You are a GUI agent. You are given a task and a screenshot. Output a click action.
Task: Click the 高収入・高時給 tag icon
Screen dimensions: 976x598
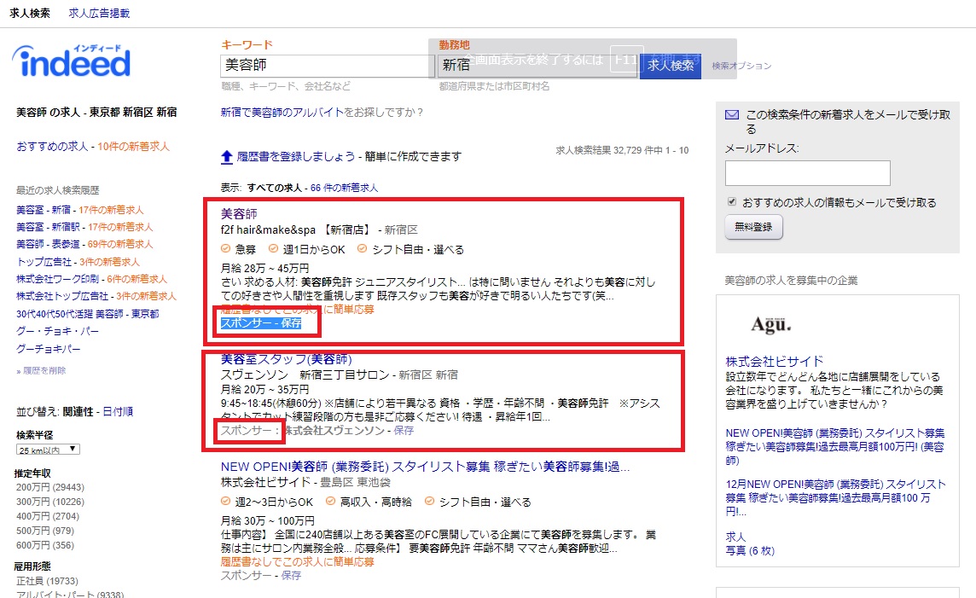(330, 502)
